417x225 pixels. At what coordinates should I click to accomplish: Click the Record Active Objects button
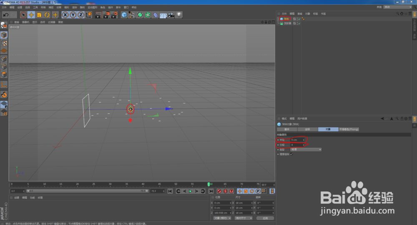coord(219,191)
